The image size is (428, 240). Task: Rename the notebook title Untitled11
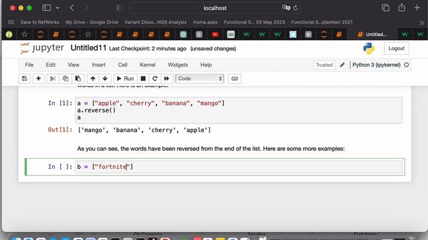(x=88, y=48)
